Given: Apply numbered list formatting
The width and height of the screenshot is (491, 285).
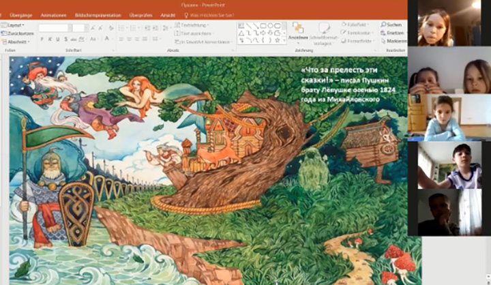Looking at the screenshot, I should click(x=134, y=28).
